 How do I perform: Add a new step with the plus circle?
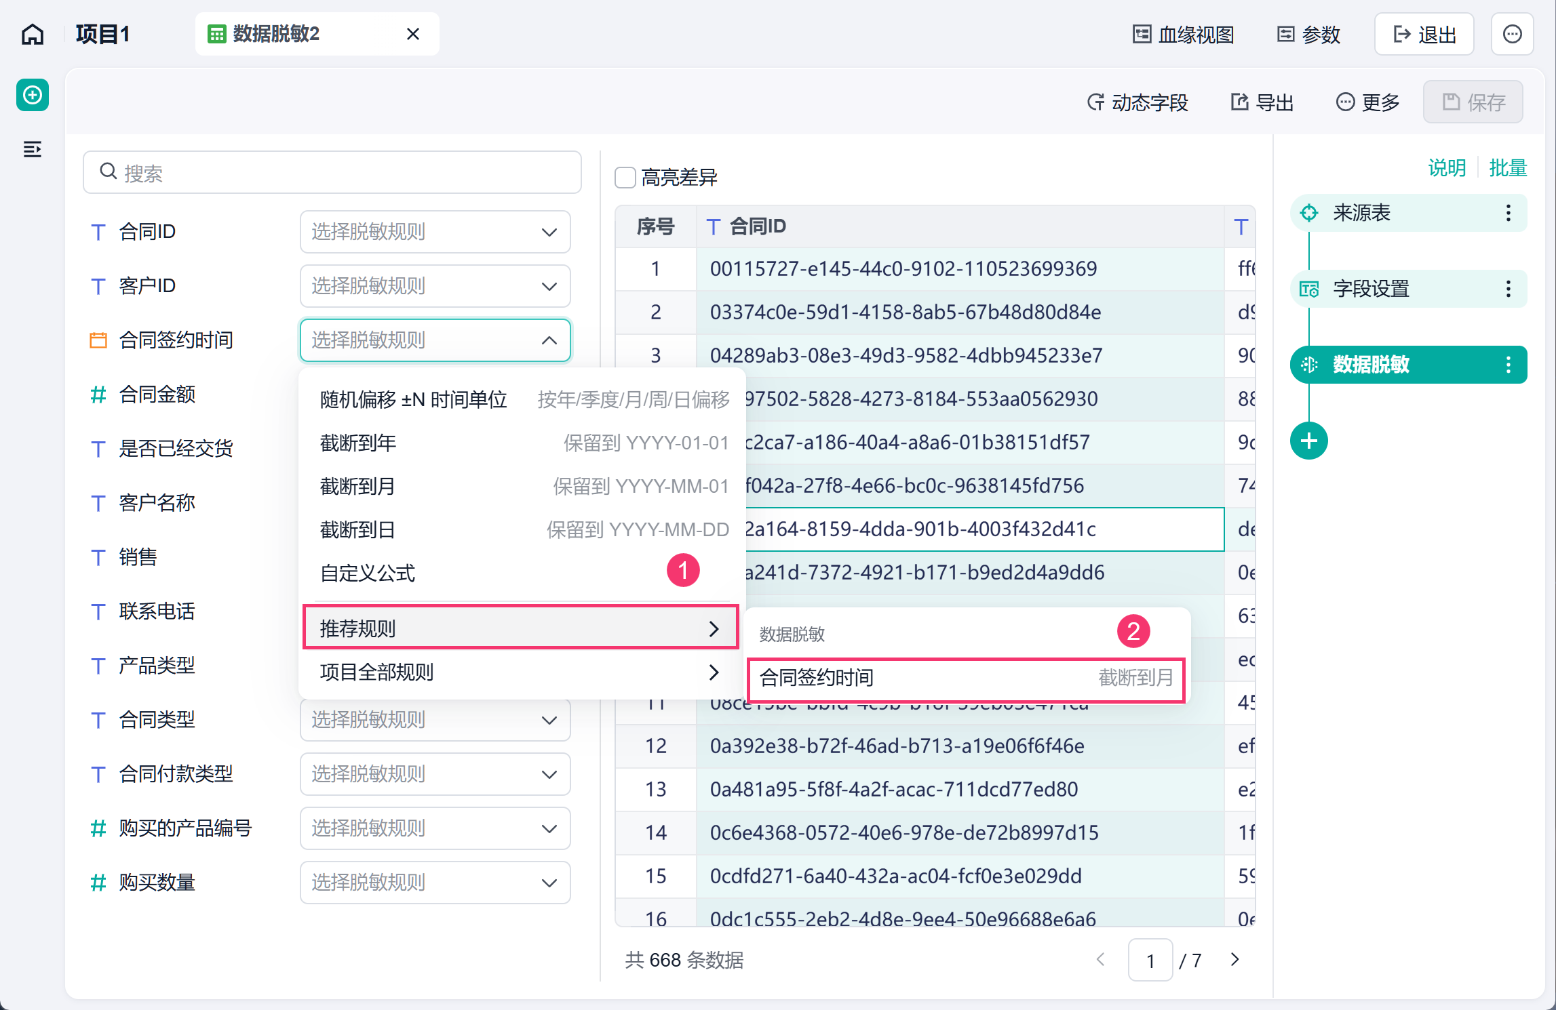[x=1309, y=441]
